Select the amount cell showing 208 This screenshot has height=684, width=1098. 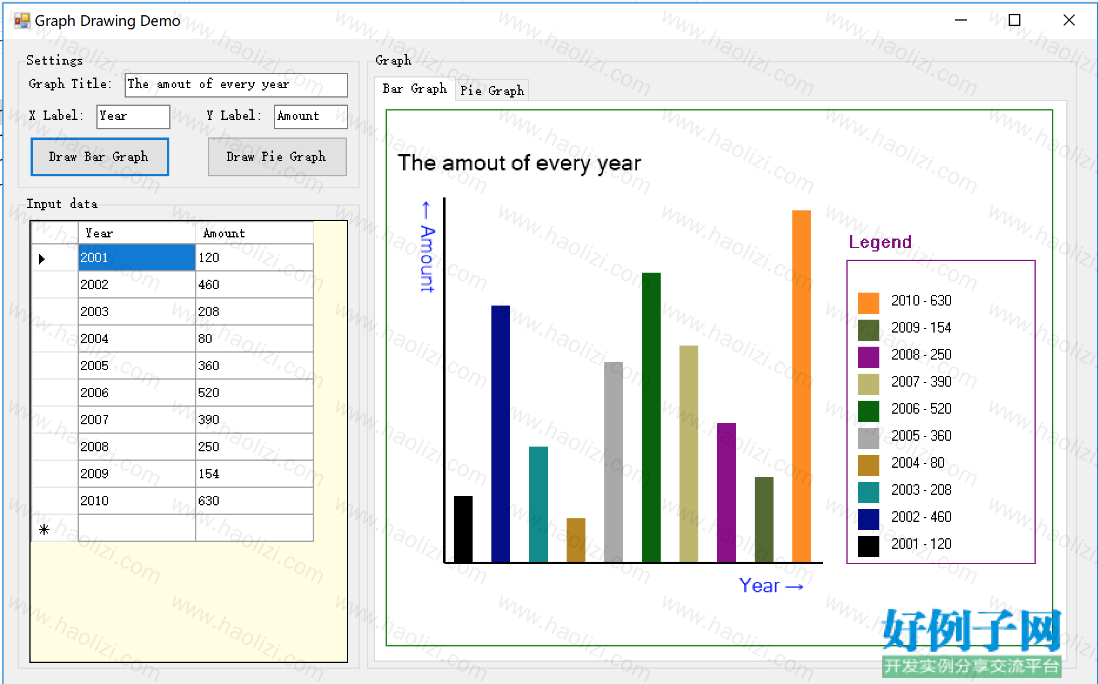pyautogui.click(x=255, y=312)
